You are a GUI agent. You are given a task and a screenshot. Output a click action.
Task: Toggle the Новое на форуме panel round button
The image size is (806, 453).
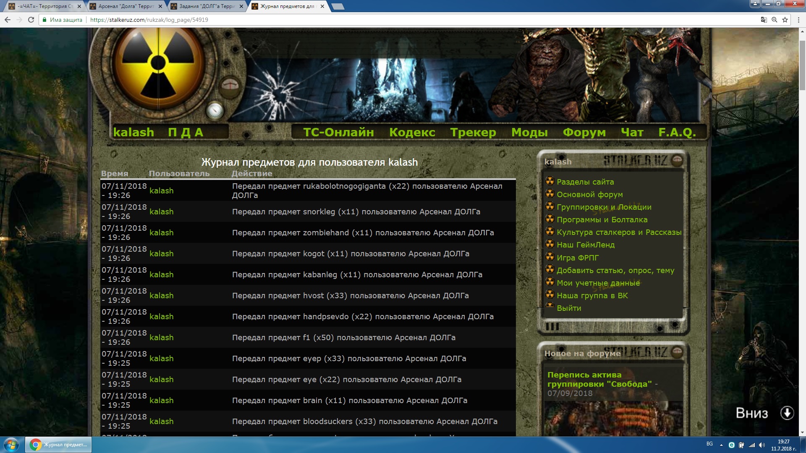(677, 352)
